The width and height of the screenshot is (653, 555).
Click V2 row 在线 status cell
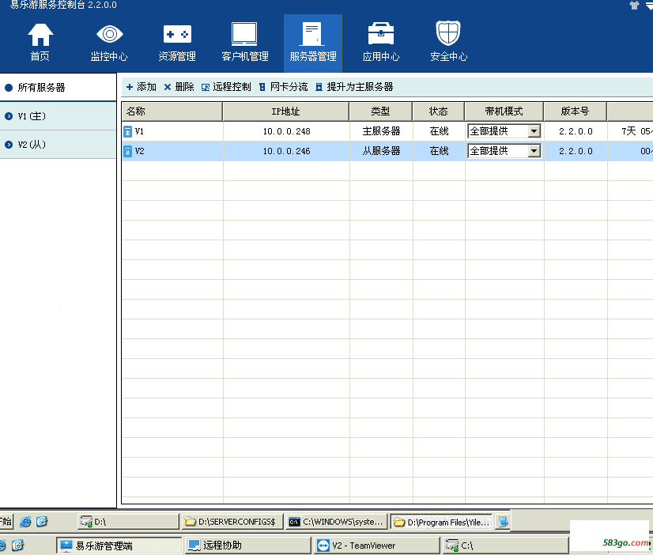(x=439, y=151)
